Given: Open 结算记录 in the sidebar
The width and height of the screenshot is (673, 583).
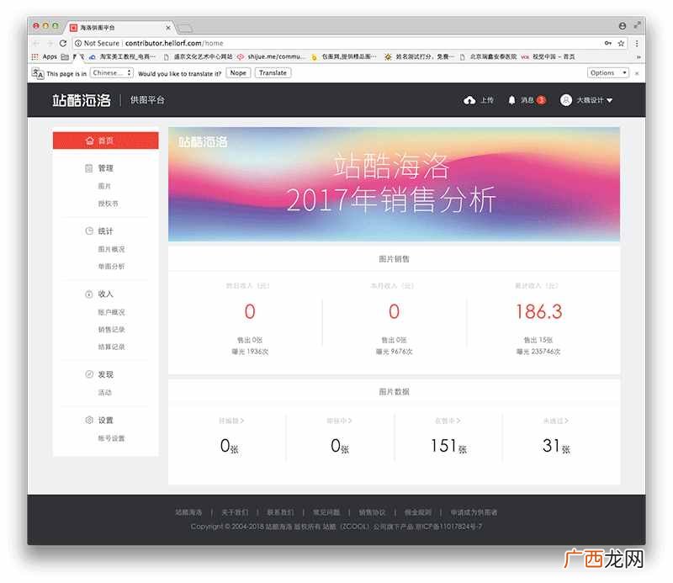Looking at the screenshot, I should pos(111,347).
